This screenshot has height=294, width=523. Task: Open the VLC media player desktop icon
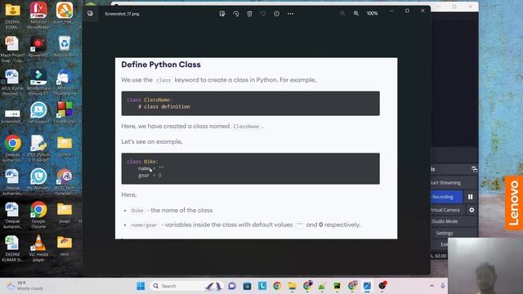[x=38, y=248]
